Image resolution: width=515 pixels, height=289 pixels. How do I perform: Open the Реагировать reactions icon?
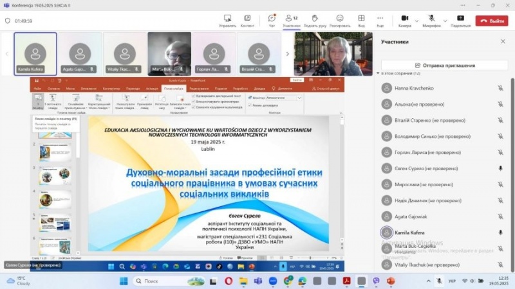(x=339, y=19)
